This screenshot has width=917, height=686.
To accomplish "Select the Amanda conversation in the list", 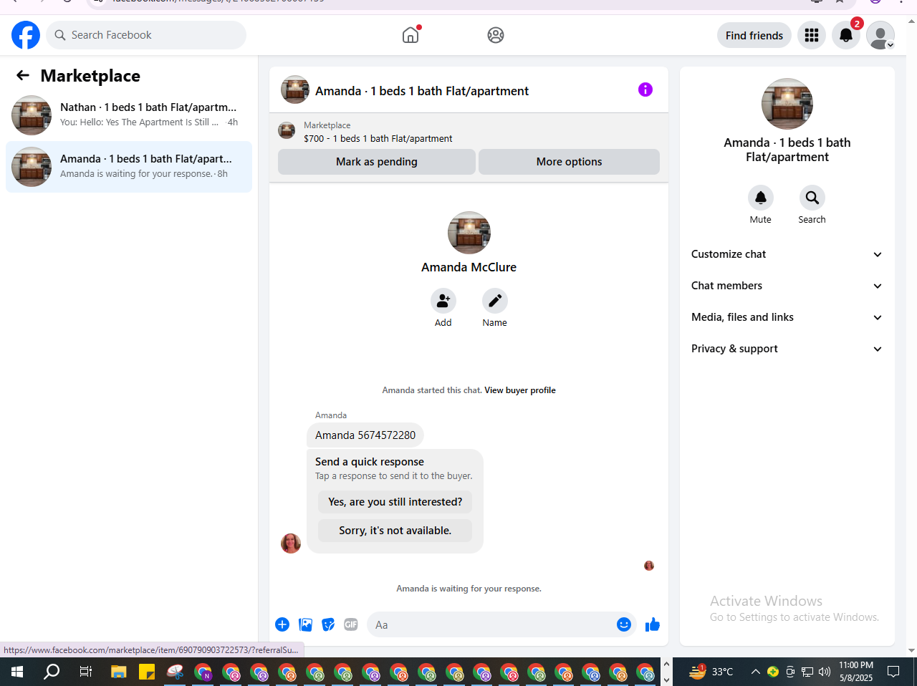I will coord(129,167).
